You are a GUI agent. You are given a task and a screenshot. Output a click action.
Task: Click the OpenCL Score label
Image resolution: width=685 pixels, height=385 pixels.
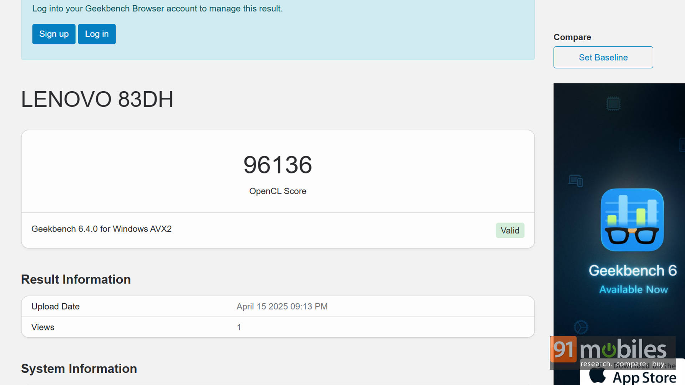point(278,191)
